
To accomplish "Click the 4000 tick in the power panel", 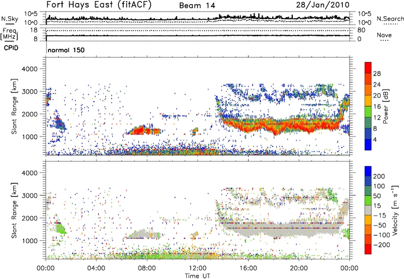I will (x=29, y=69).
